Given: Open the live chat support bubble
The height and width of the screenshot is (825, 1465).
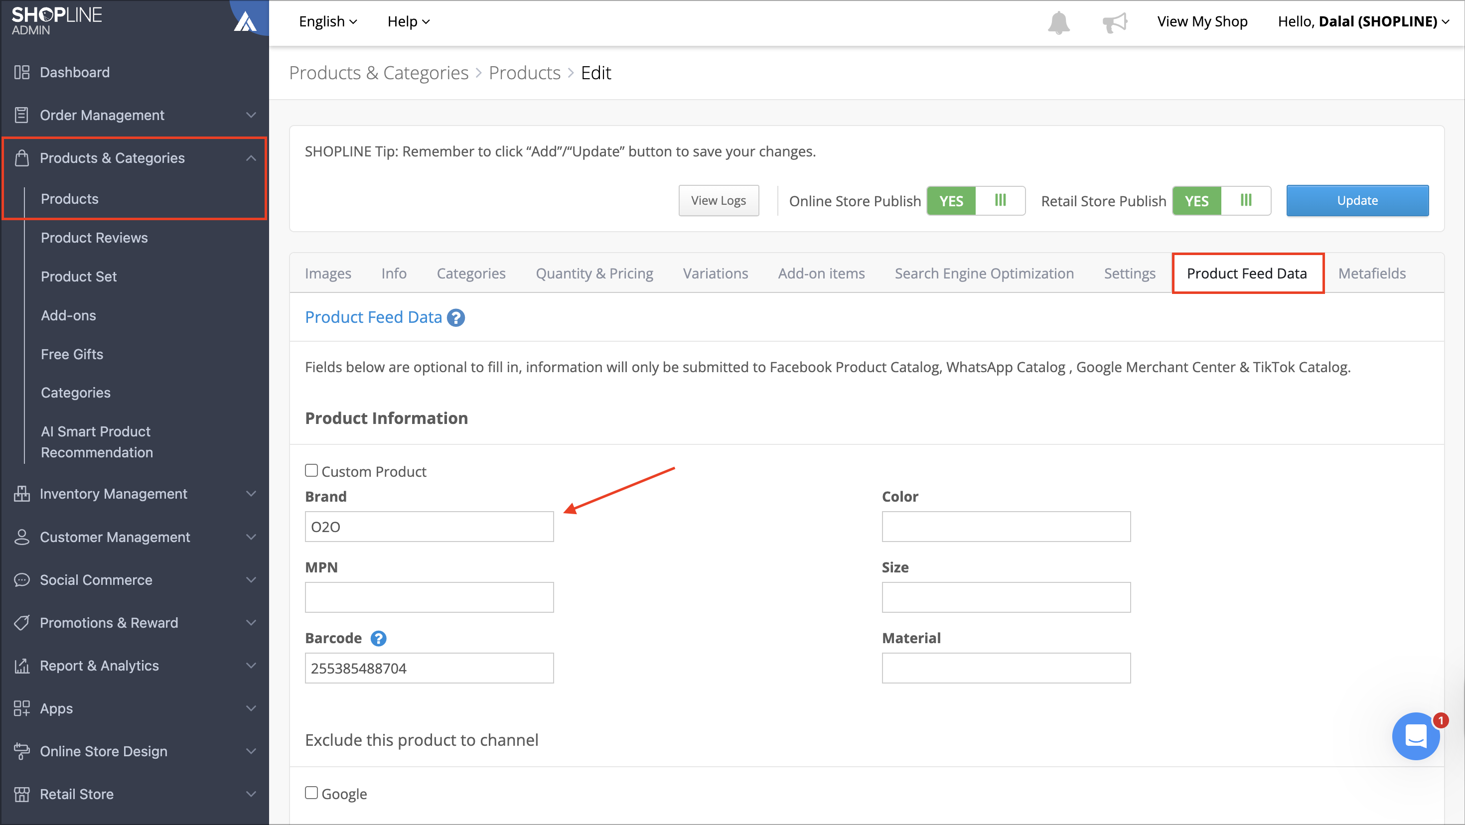Looking at the screenshot, I should pyautogui.click(x=1416, y=736).
